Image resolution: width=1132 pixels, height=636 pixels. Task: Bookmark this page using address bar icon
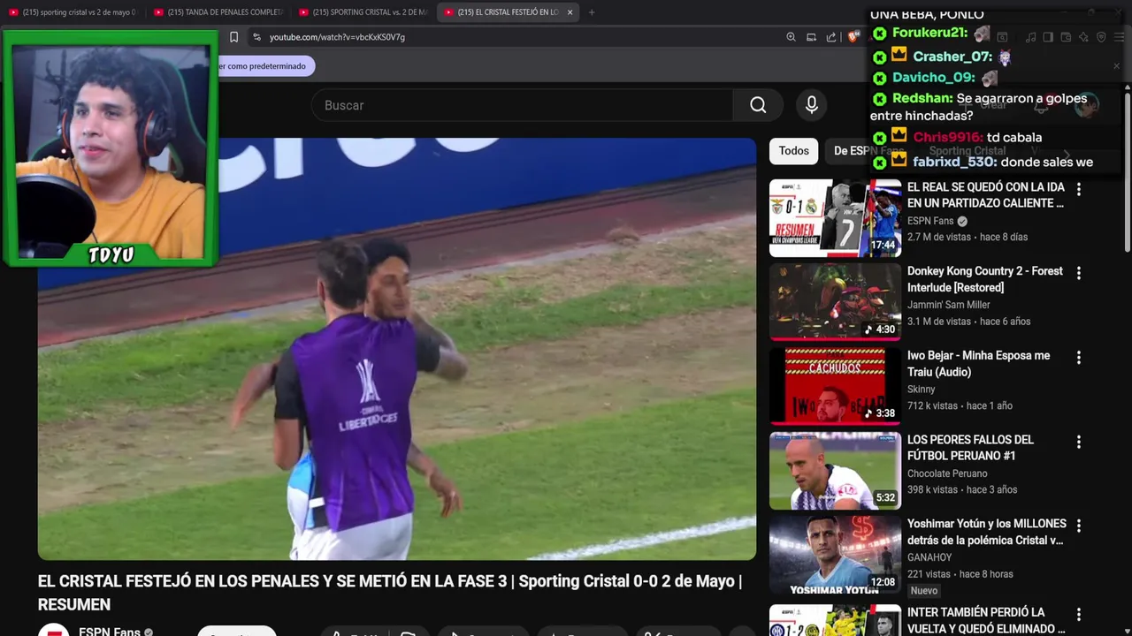pyautogui.click(x=233, y=37)
